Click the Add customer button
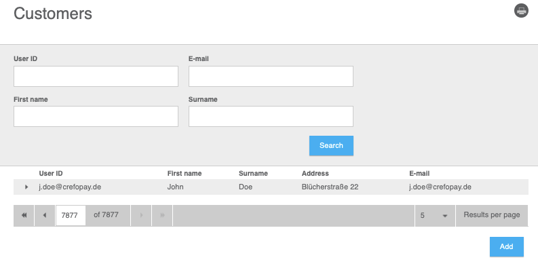This screenshot has width=538, height=264. 506,246
